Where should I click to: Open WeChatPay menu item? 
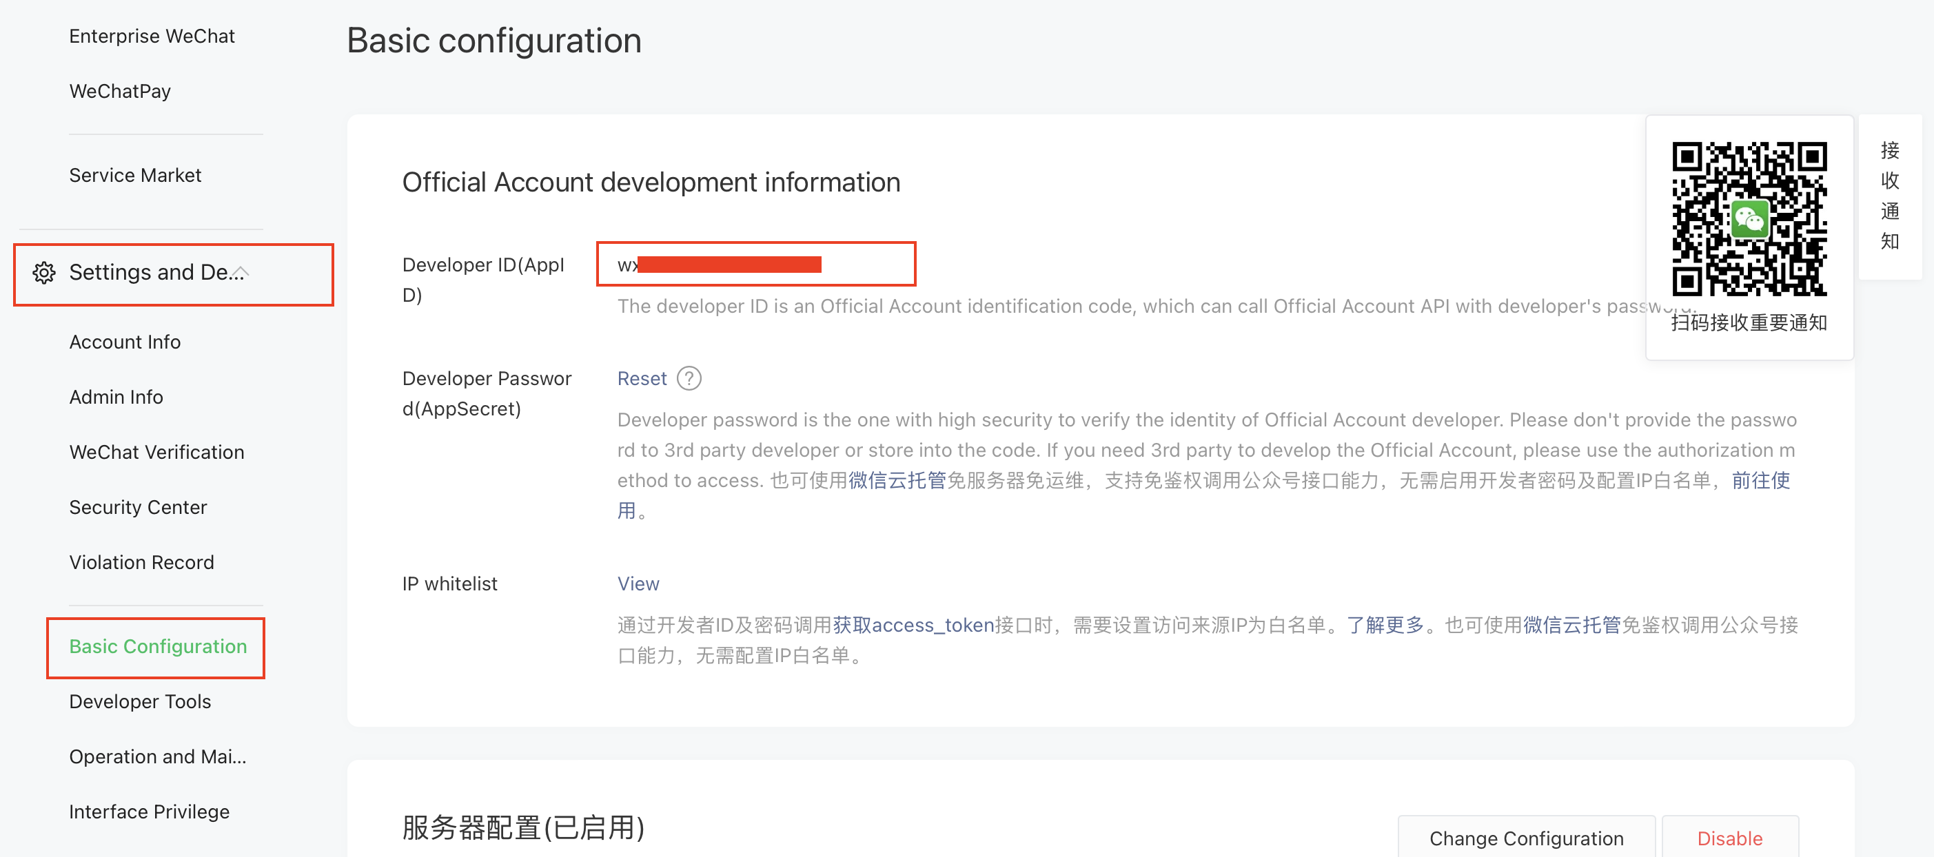[x=120, y=91]
